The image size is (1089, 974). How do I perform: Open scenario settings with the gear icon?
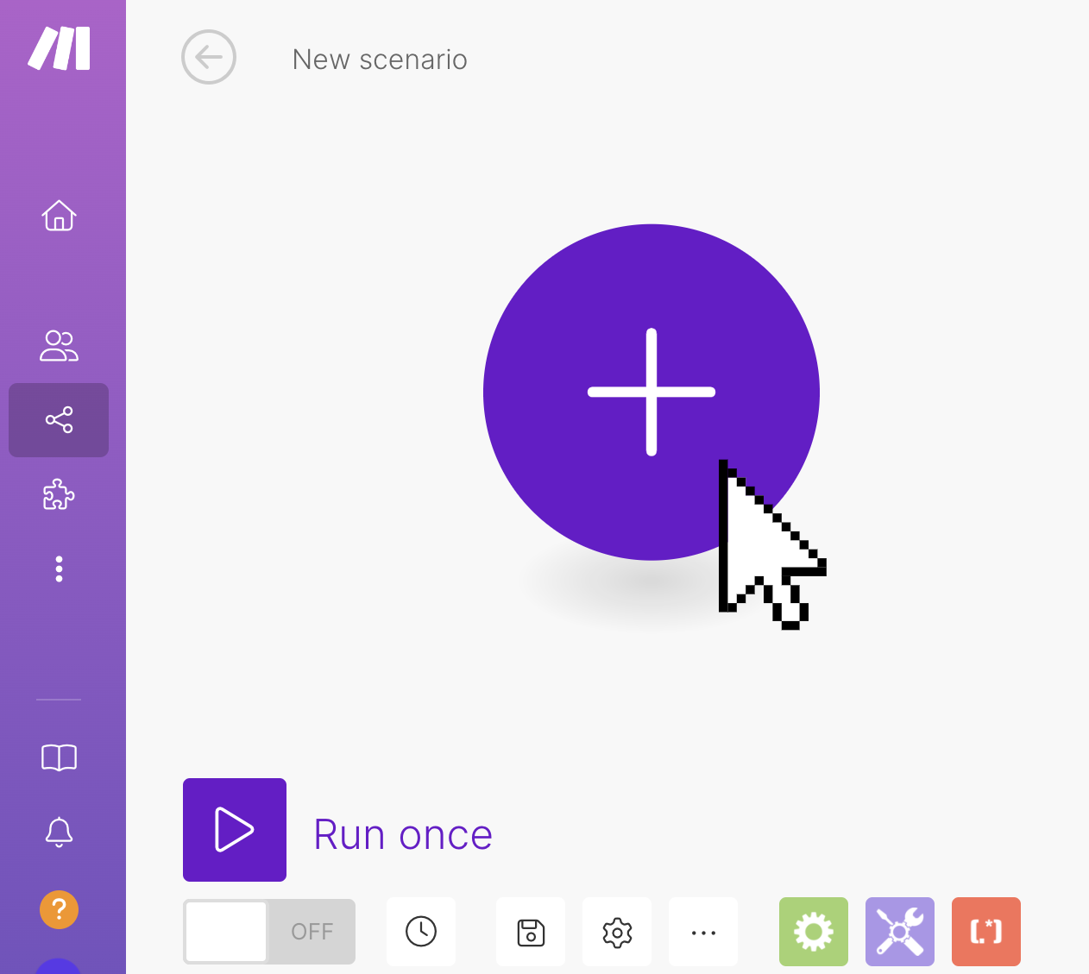[x=617, y=933]
